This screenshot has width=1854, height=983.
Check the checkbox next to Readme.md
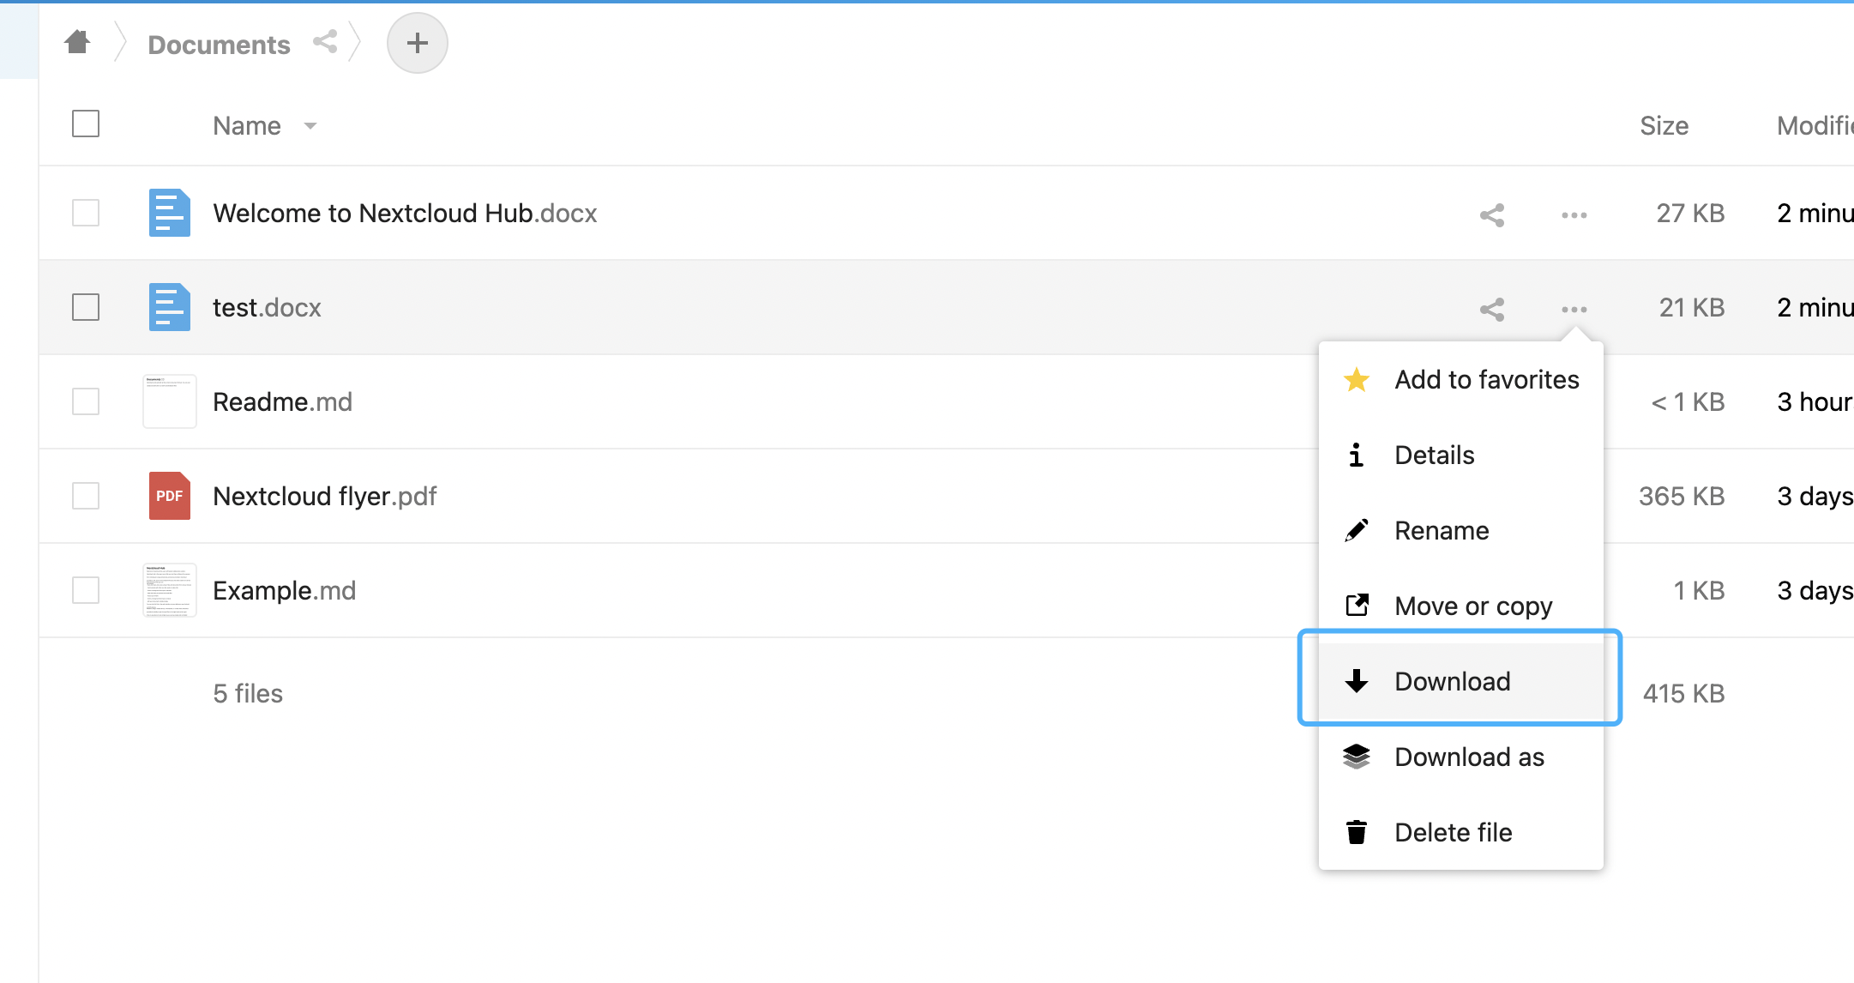click(x=85, y=401)
